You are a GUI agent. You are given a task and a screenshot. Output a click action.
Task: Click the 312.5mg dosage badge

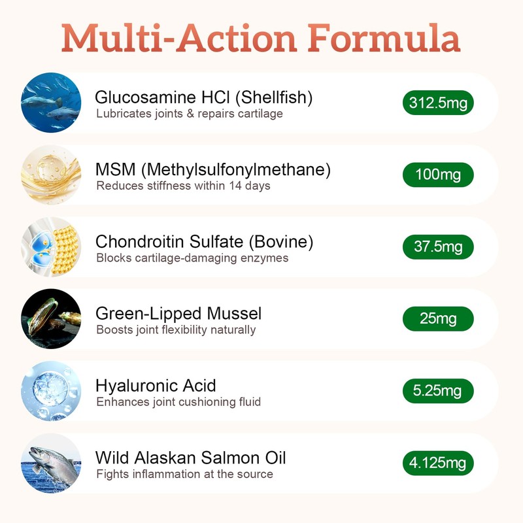tap(437, 103)
